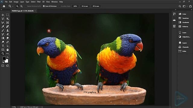Click the Fit Screen button
193x108 pixels.
[x=85, y=6]
